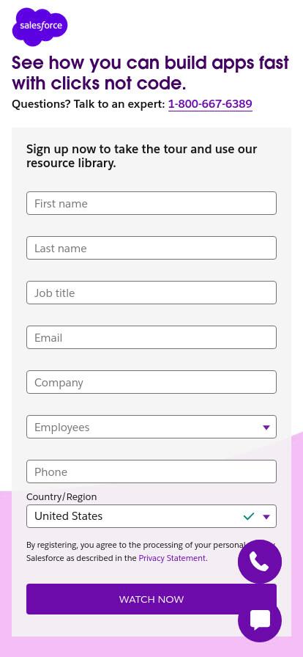303x657 pixels.
Task: Click the Salesforce cloud logo
Action: (40, 27)
